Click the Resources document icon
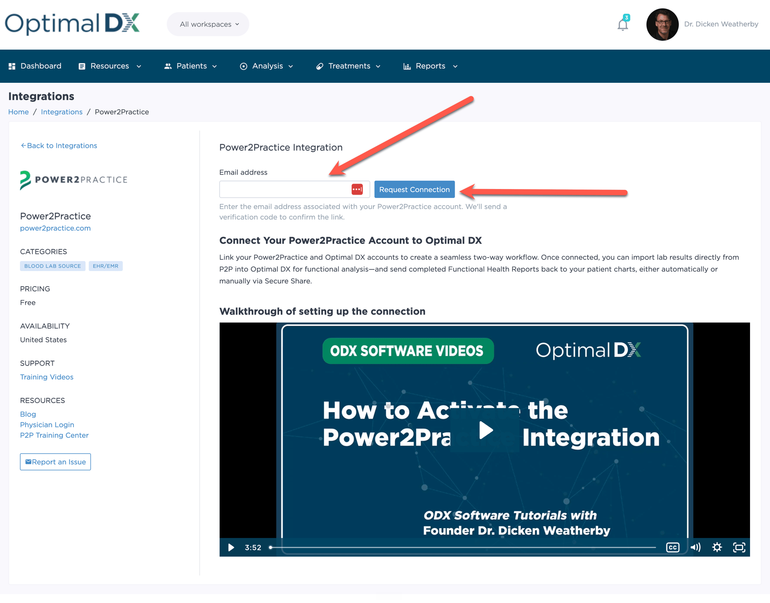The image size is (770, 603). (x=82, y=66)
